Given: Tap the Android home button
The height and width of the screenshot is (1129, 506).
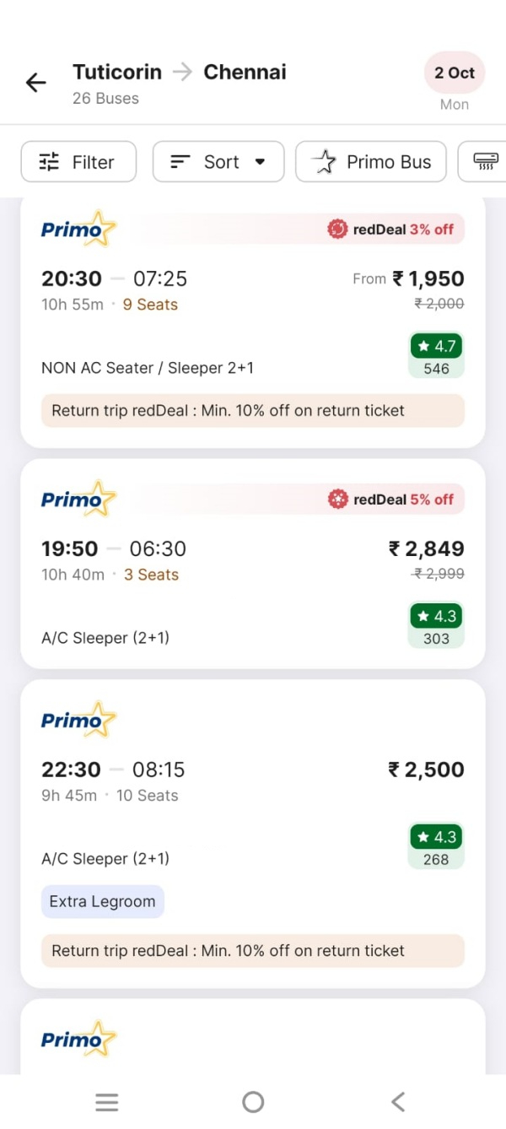Looking at the screenshot, I should pos(252,1101).
